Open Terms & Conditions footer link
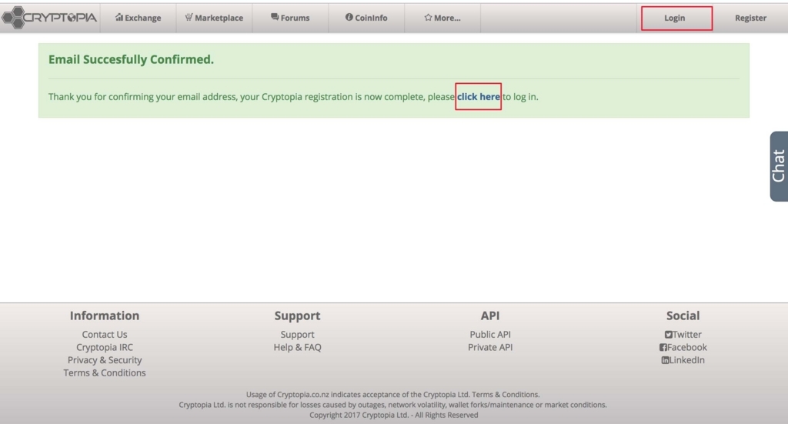The image size is (788, 424). (x=105, y=372)
